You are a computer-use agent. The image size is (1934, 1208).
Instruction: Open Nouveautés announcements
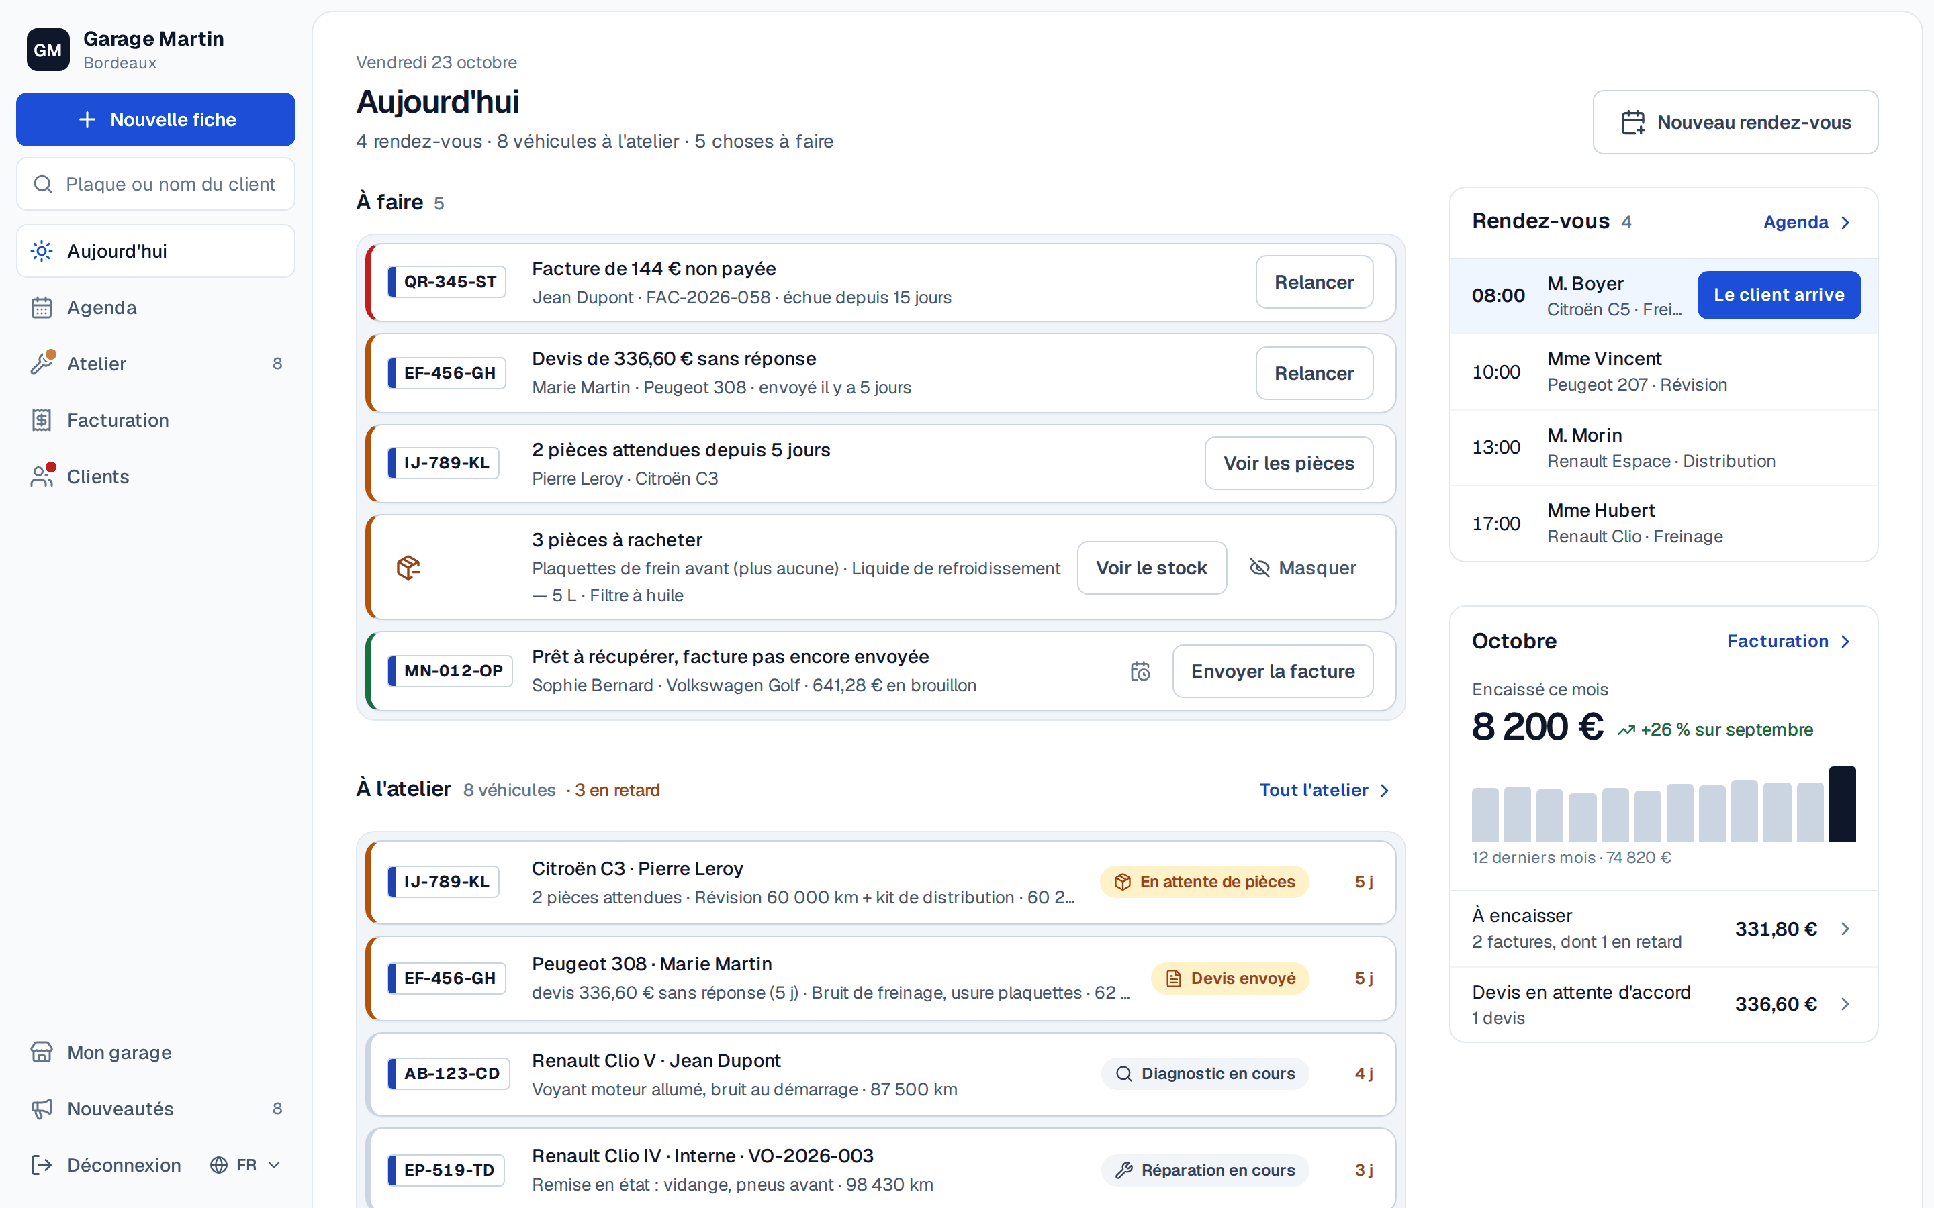(156, 1108)
